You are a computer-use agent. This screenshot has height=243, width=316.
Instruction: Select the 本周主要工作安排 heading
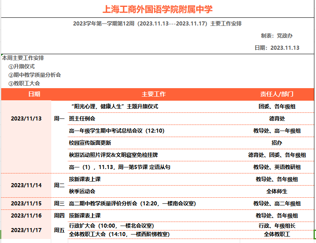point(23,58)
